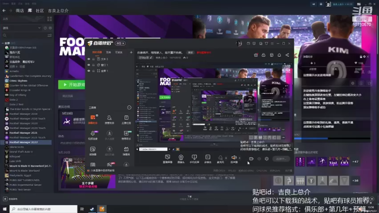Open the record video icon beside start button
379x213 pixels.
click(x=251, y=159)
